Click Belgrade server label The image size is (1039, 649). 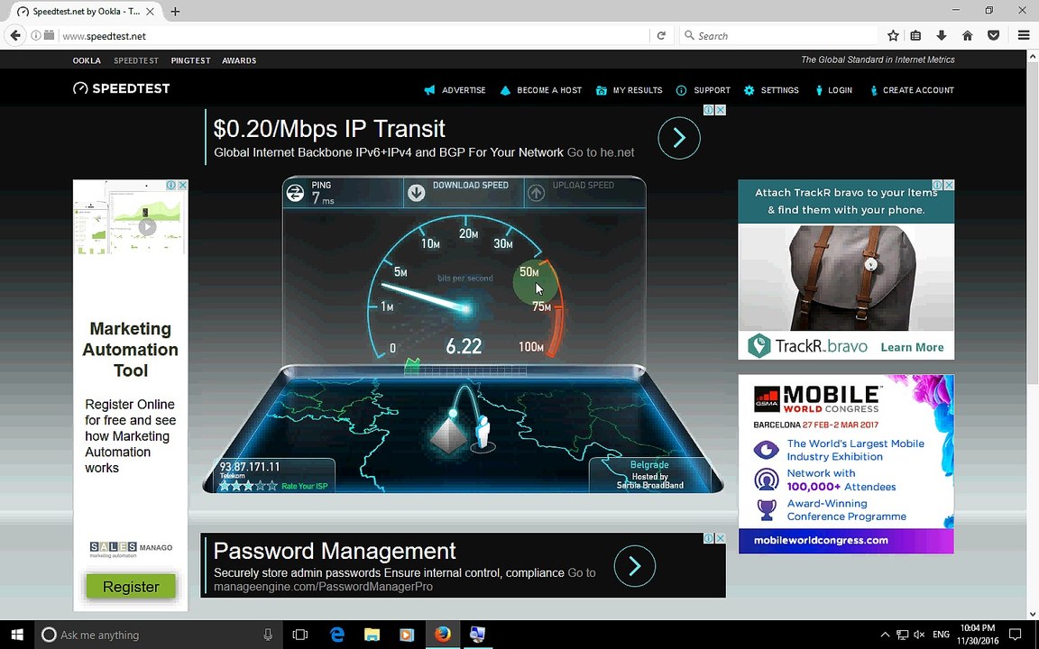point(649,464)
